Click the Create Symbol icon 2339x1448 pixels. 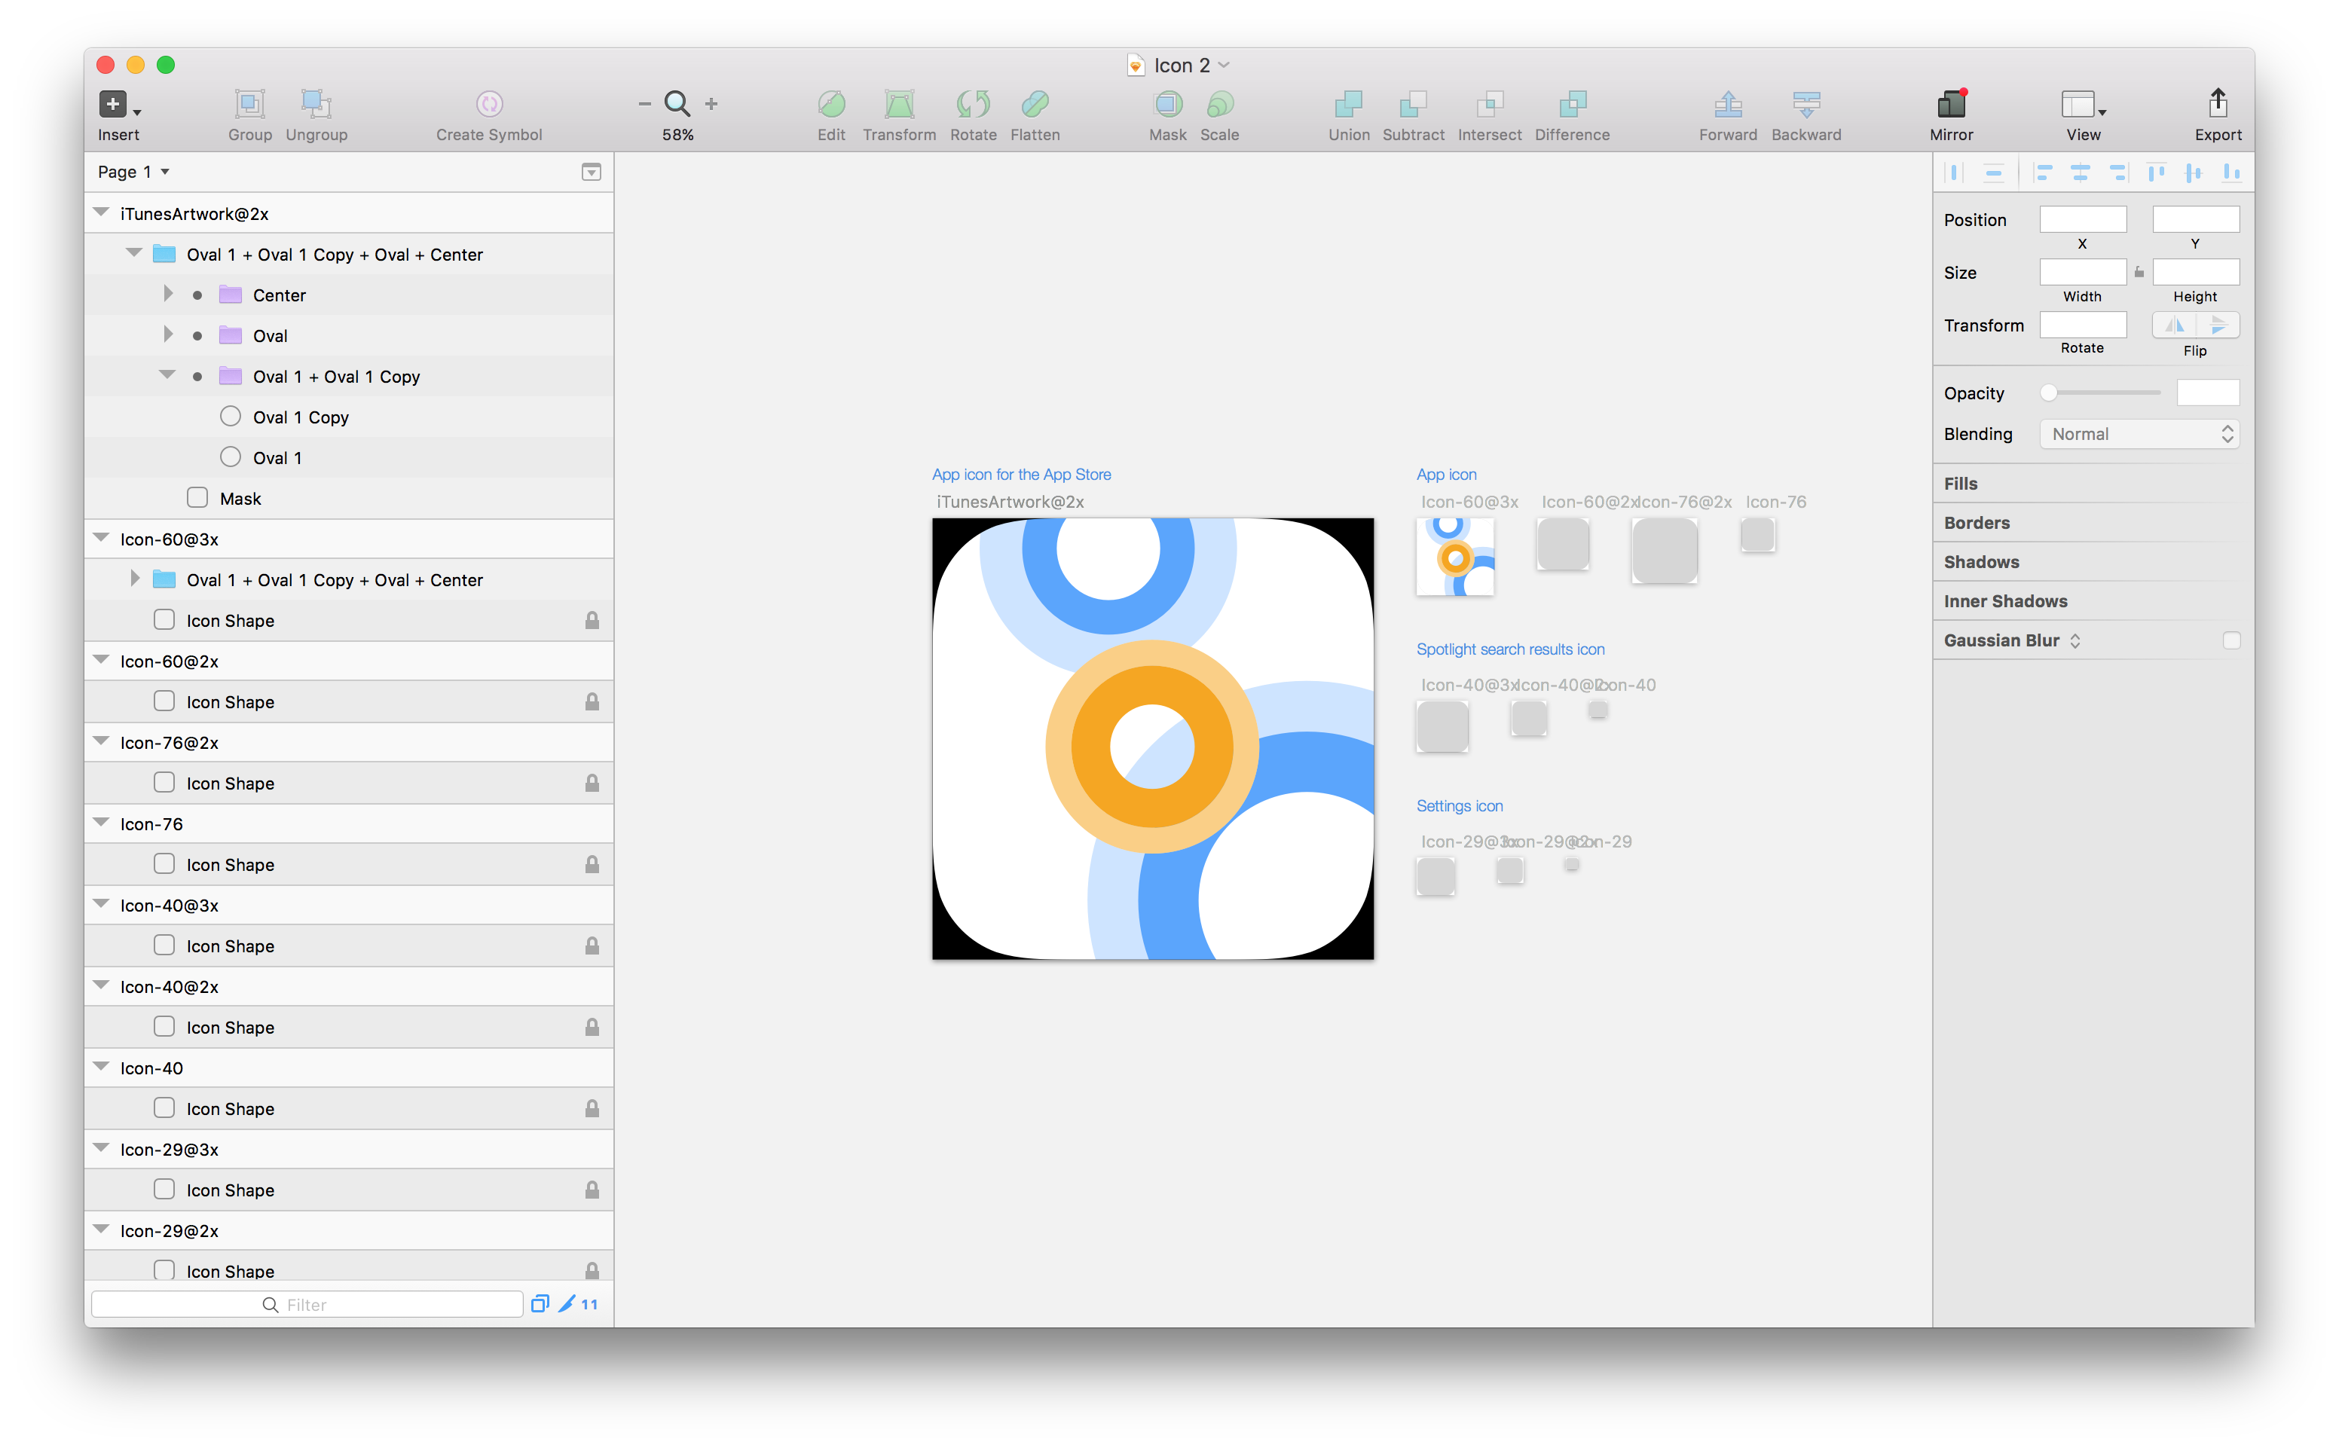488,103
